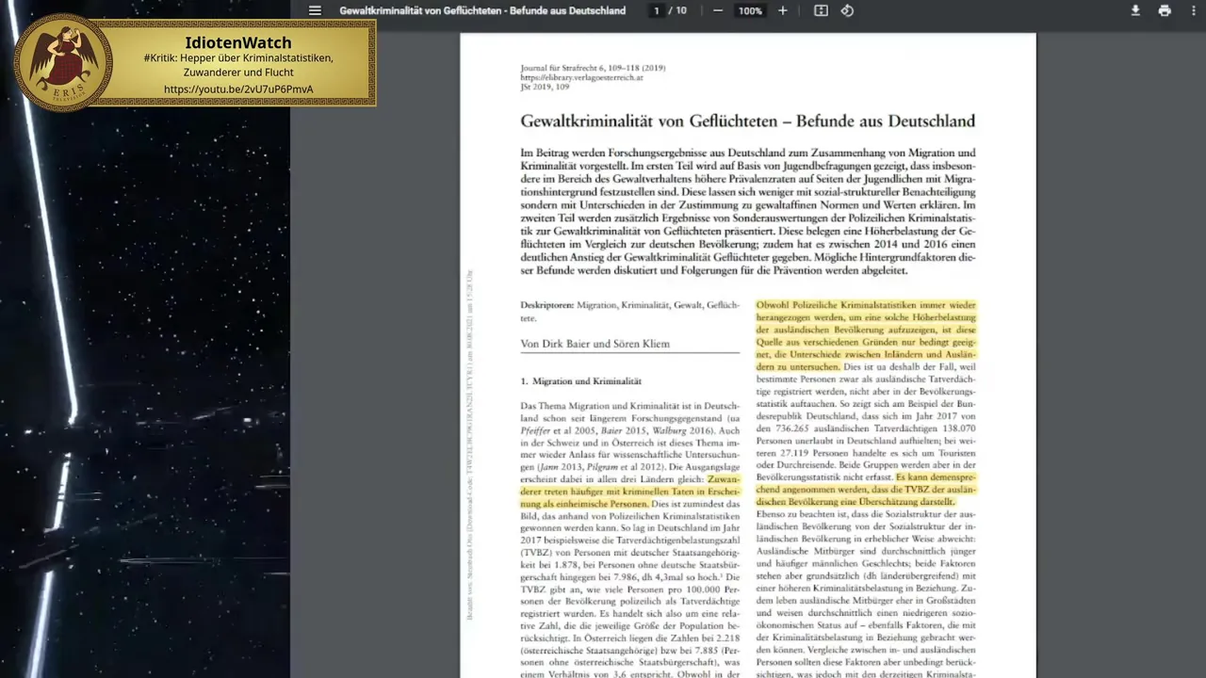Click the highlighted text starting 'Es kann demensprechend'
Viewport: 1206px width, 678px height.
(866, 490)
